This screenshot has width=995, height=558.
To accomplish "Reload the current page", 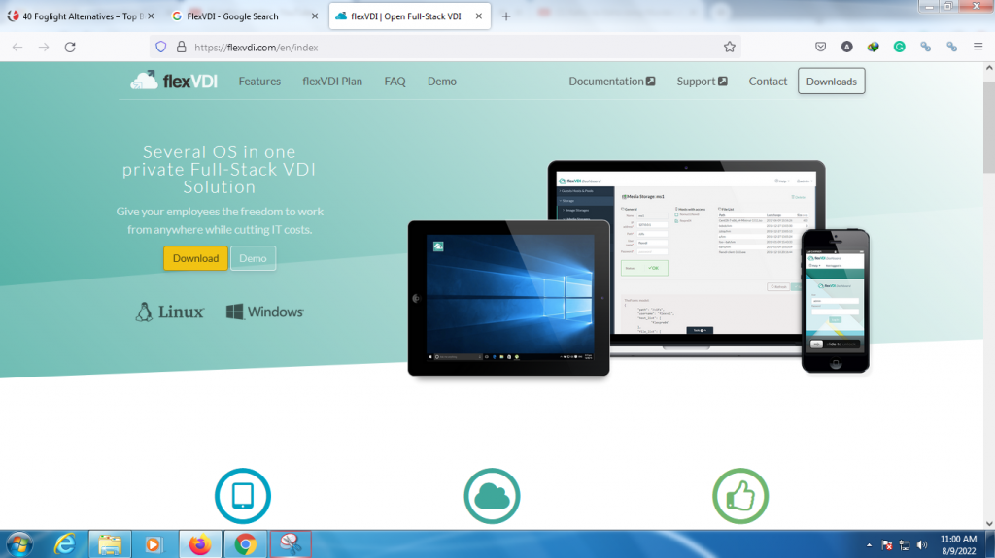I will [x=70, y=47].
